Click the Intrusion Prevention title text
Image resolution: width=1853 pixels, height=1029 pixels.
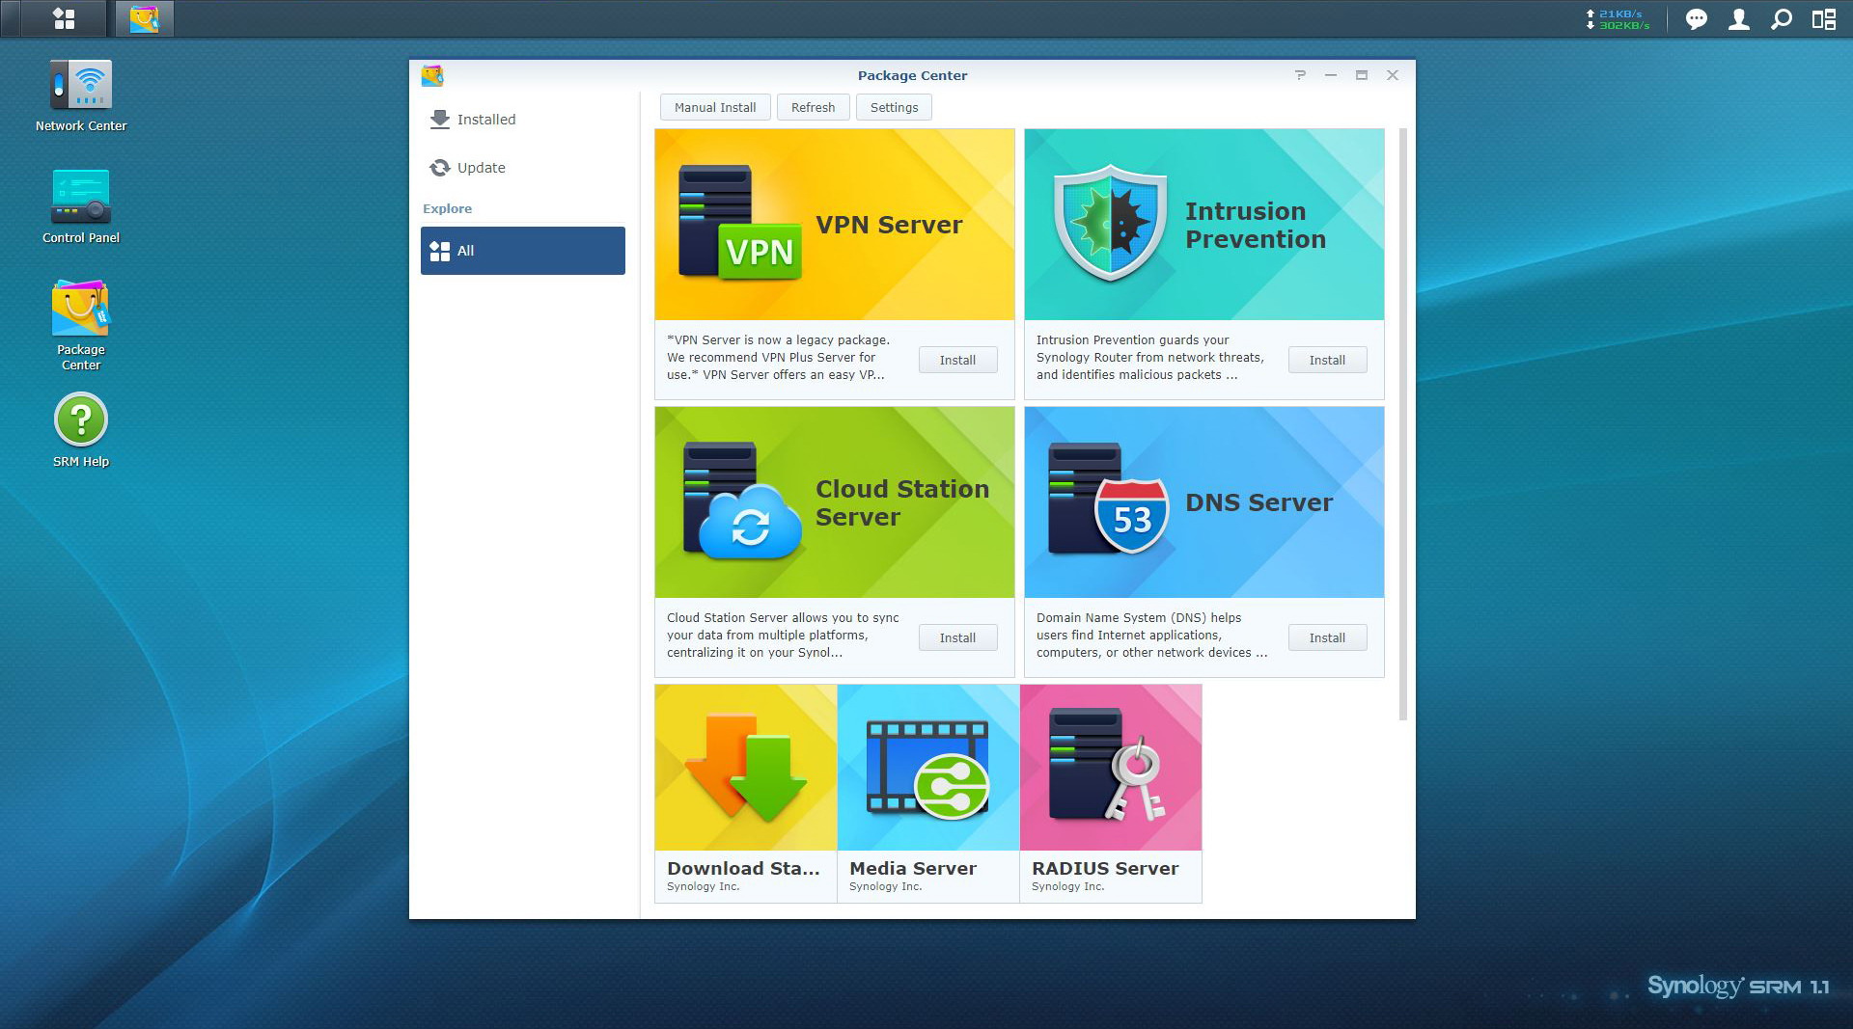coord(1256,225)
